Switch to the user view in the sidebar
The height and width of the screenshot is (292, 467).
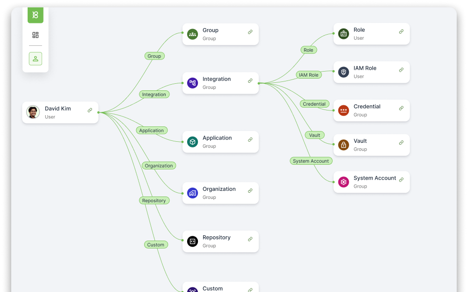35,58
